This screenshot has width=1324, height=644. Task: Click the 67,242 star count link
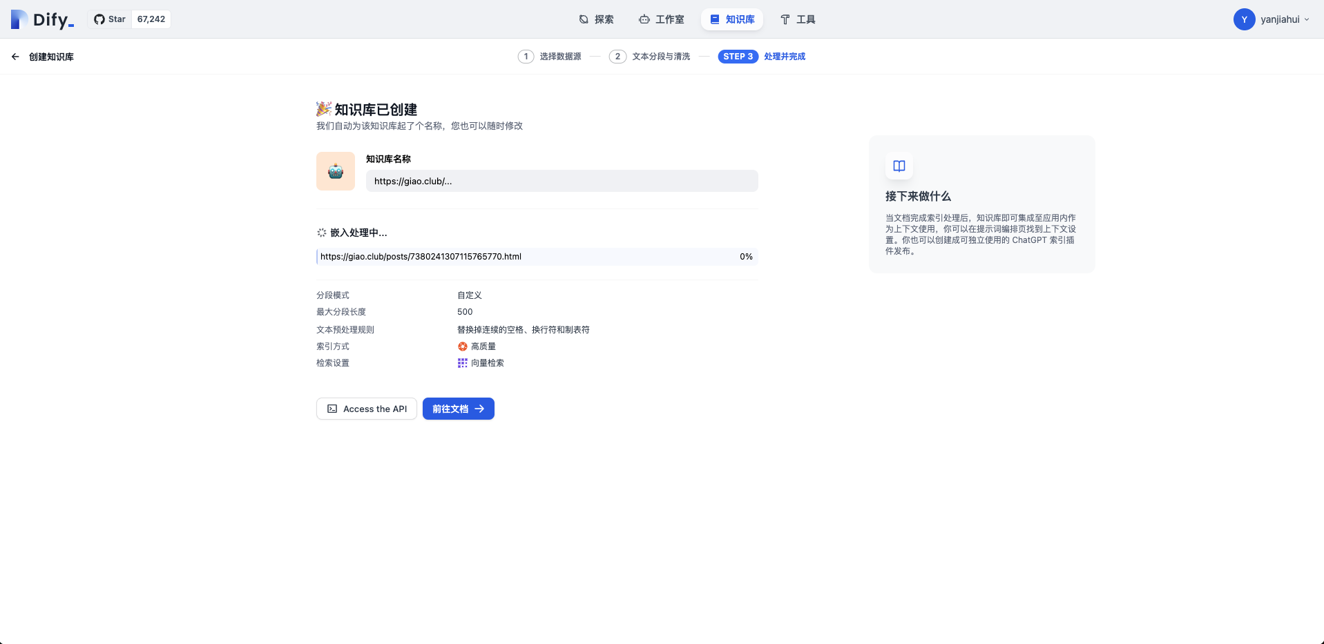(x=151, y=19)
